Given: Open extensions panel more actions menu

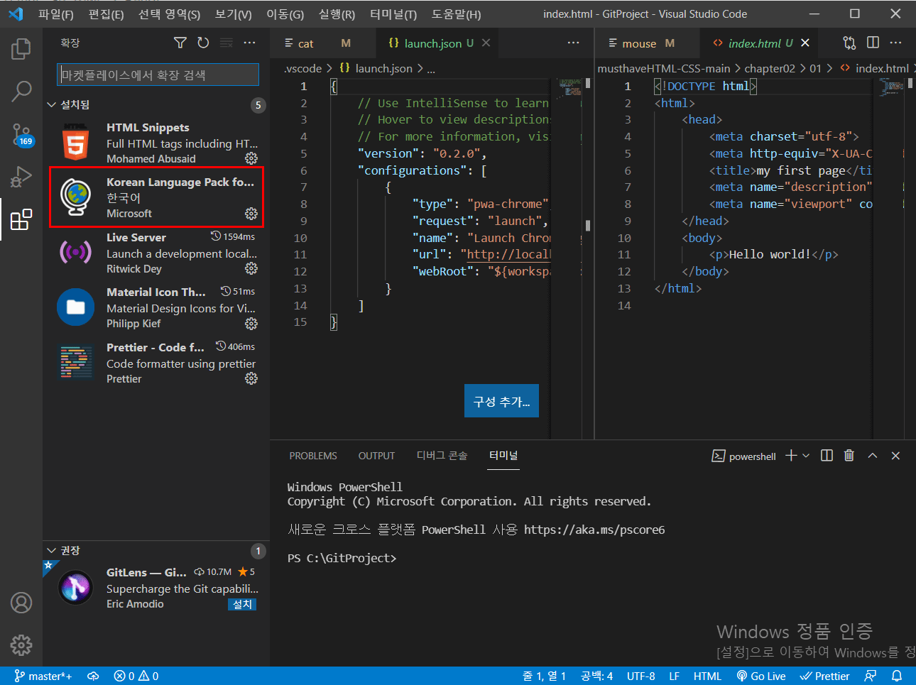Looking at the screenshot, I should (x=249, y=43).
